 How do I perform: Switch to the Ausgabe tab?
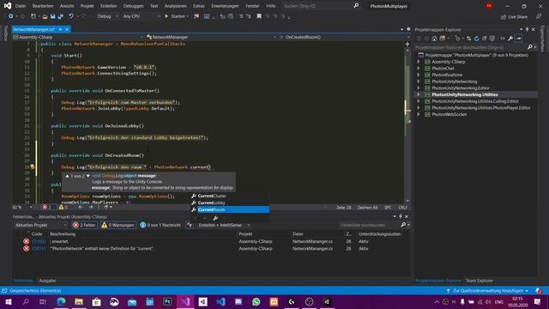point(47,281)
